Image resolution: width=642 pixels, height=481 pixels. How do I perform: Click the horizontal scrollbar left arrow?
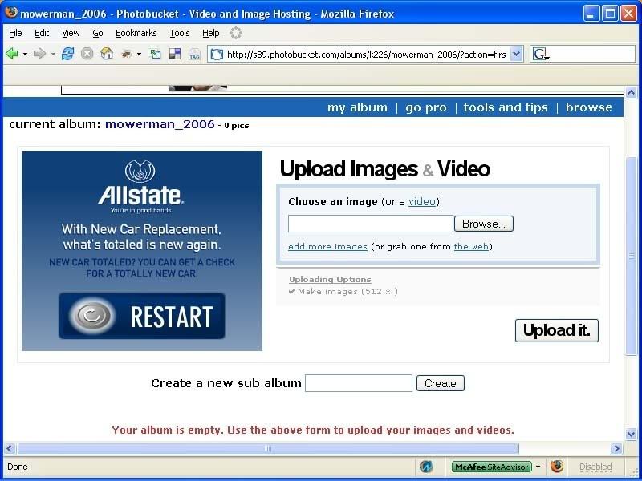point(10,449)
